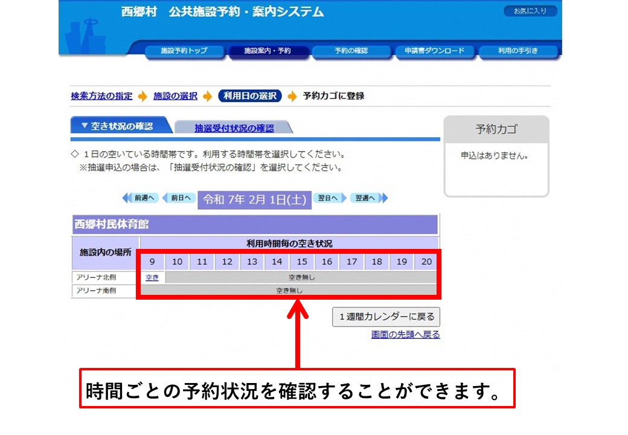Screen dimensions: 628x435
Task: Open the 利用の手引き tab
Action: 518,51
